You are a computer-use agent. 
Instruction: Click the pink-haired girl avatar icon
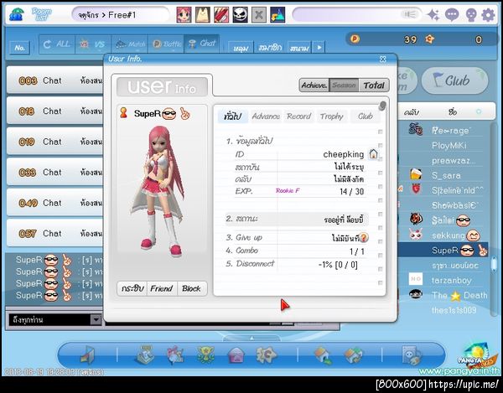click(184, 15)
